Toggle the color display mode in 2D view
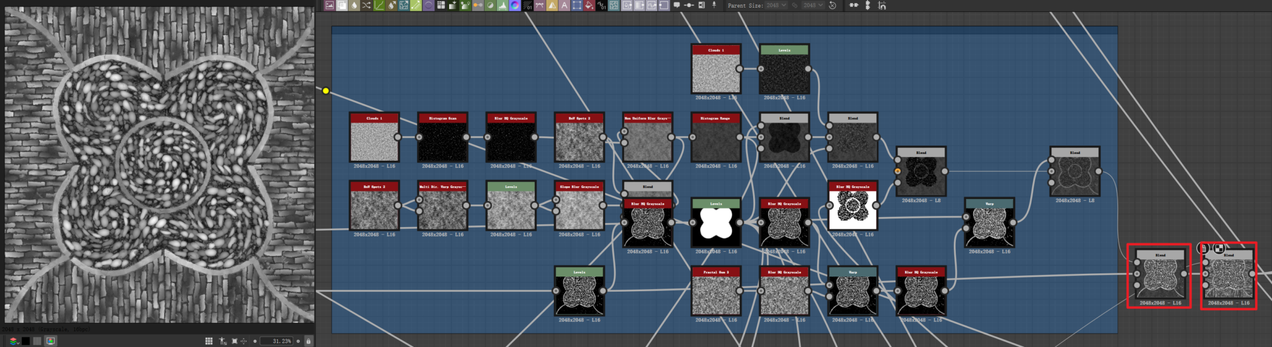Image resolution: width=1272 pixels, height=347 pixels. point(50,341)
